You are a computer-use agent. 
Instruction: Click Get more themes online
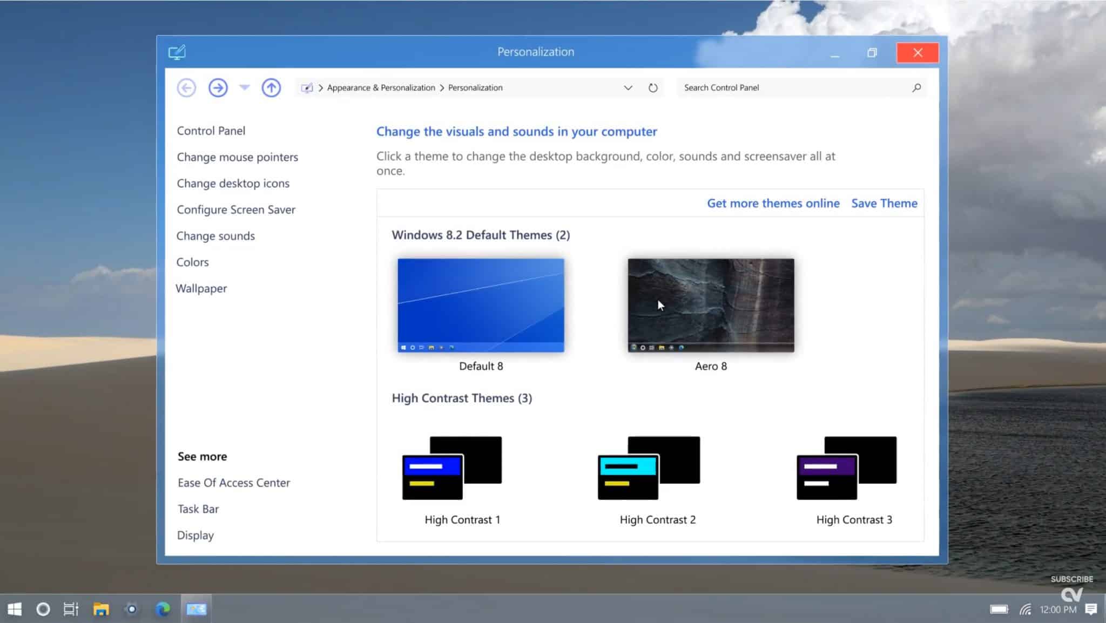(x=773, y=203)
